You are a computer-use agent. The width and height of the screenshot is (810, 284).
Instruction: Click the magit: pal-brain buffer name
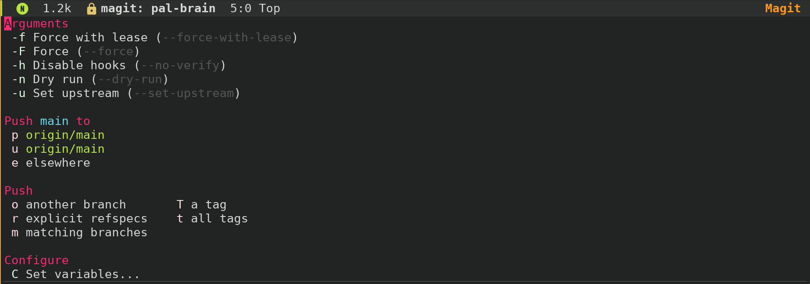click(158, 8)
